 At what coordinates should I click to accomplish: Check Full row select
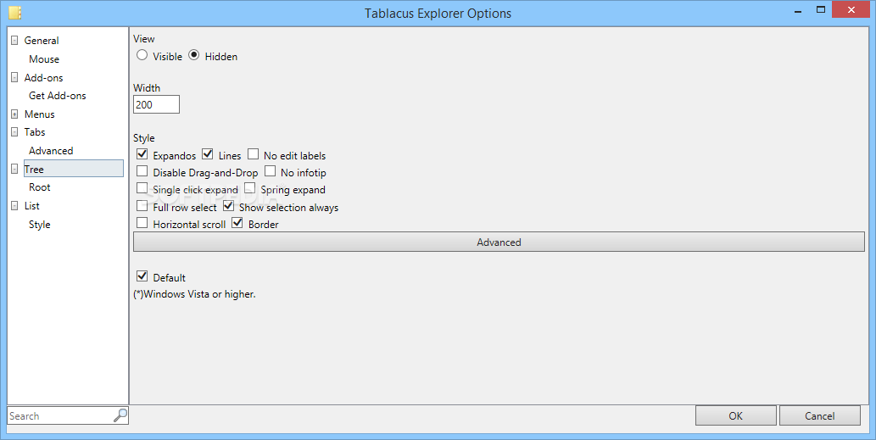point(142,206)
